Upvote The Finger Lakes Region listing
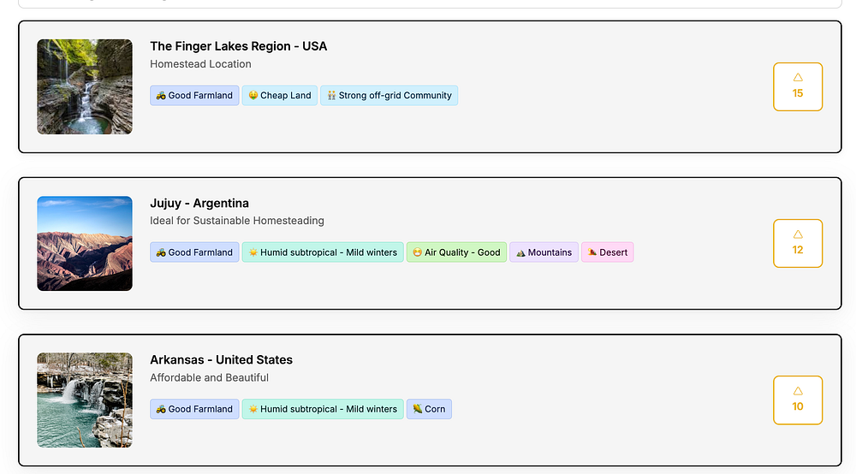This screenshot has height=474, width=856. 797,86
